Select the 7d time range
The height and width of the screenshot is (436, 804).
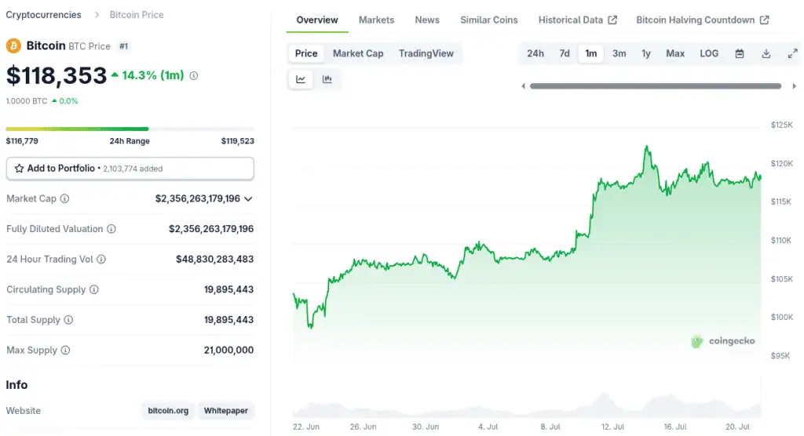(565, 53)
